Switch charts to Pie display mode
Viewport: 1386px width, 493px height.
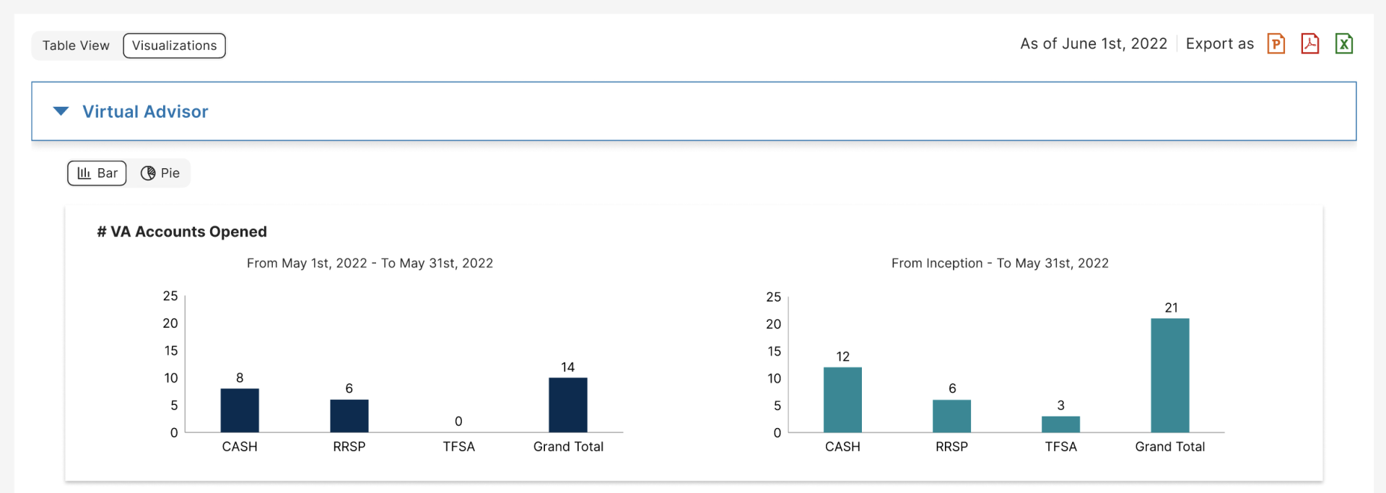(x=159, y=173)
